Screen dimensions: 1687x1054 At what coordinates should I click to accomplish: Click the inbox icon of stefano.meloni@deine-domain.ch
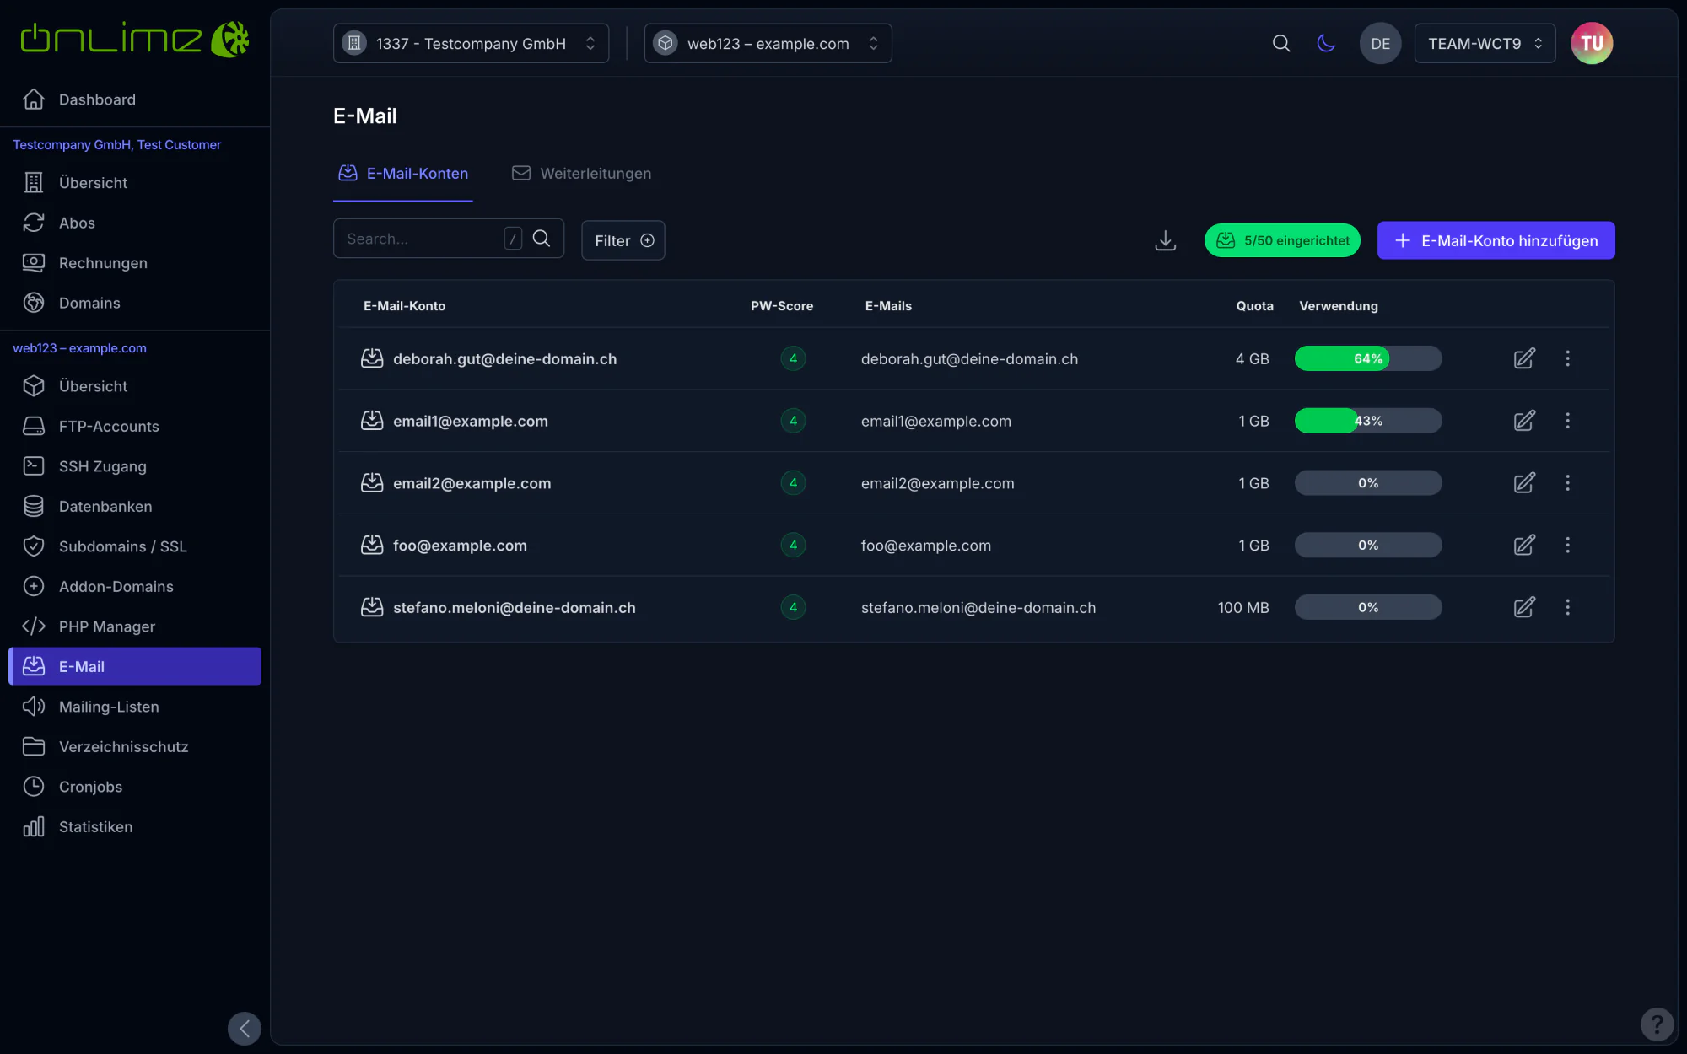click(x=372, y=607)
